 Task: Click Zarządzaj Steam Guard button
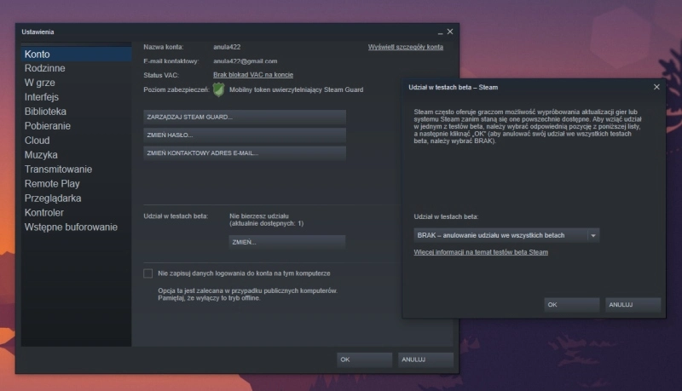point(245,118)
